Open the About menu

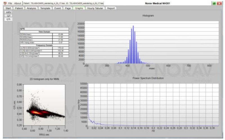pyautogui.click(x=17, y=3)
